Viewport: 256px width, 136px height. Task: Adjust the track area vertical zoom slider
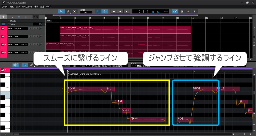coord(254,45)
